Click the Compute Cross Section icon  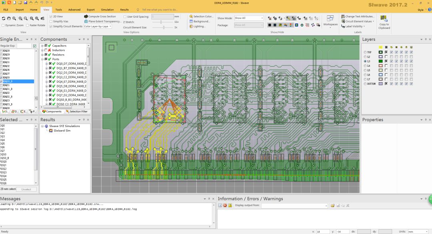pyautogui.click(x=86, y=16)
